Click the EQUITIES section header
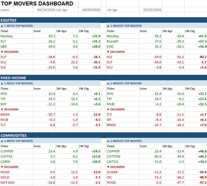207x186 pixels. [x=104, y=20]
